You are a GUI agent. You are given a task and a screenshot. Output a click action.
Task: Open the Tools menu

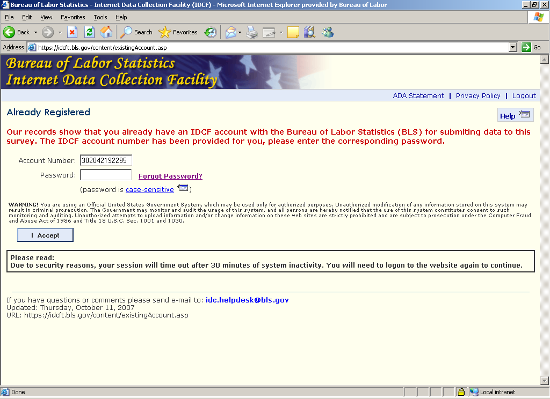[100, 17]
